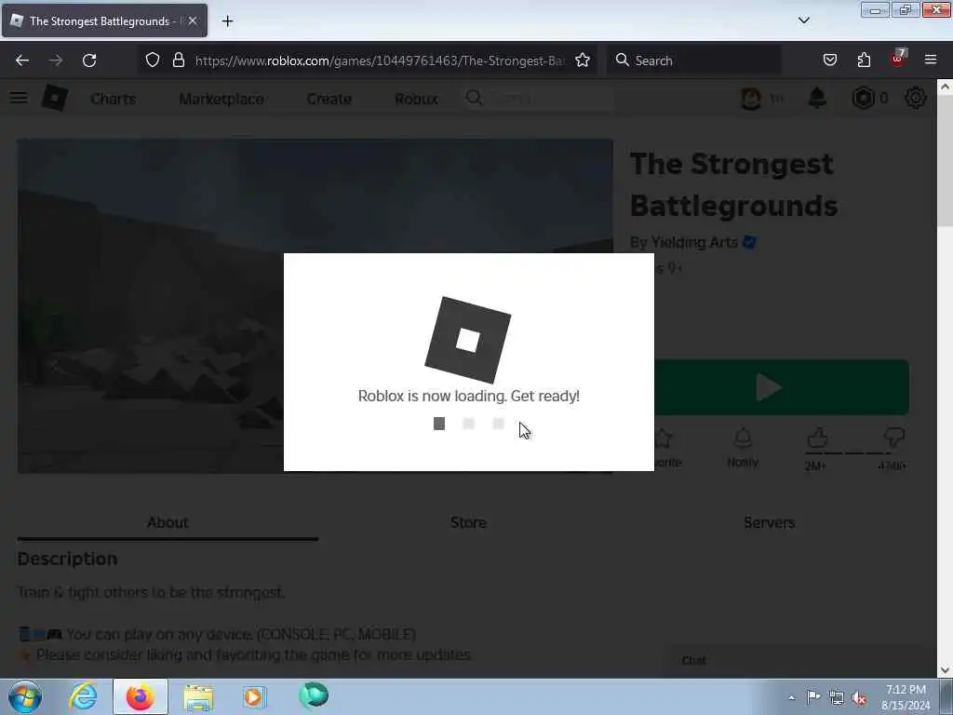Go to Roblox home via logo
Screen dimensions: 953x715
click(x=55, y=98)
